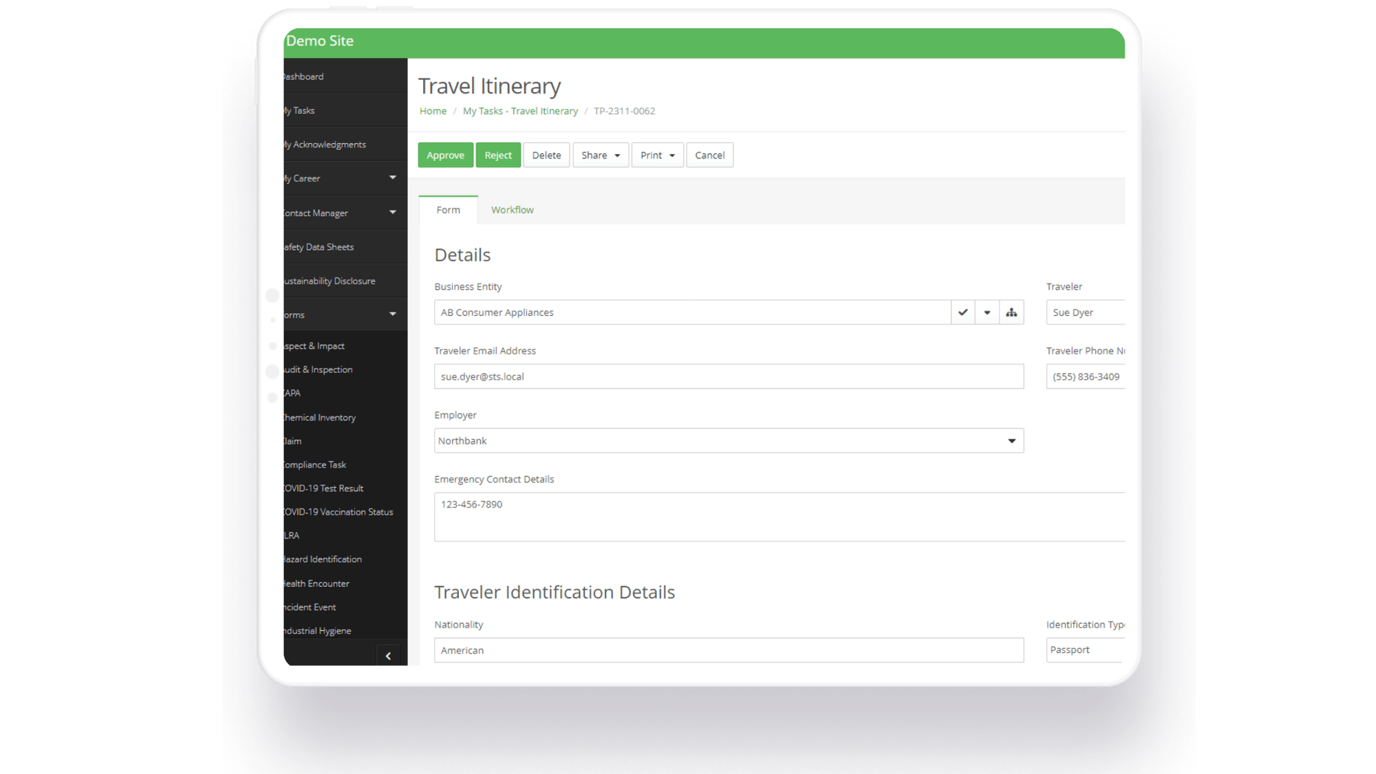Open the Identification Type field showing Passport
This screenshot has height=774, width=1376.
[1086, 650]
